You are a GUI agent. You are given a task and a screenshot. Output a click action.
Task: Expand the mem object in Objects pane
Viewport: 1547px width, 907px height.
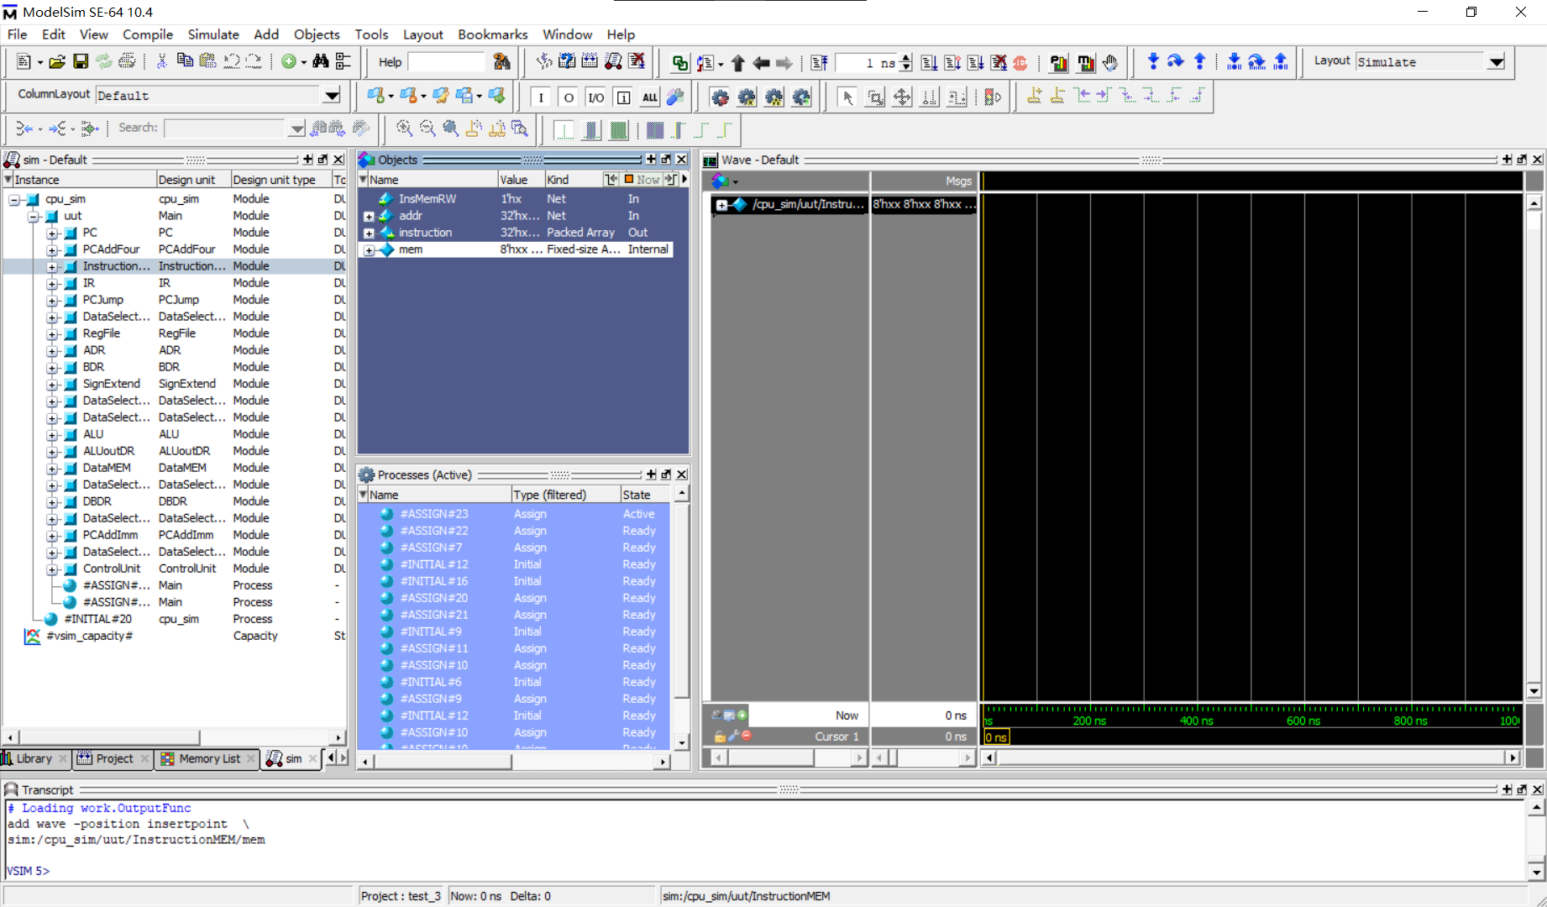369,250
